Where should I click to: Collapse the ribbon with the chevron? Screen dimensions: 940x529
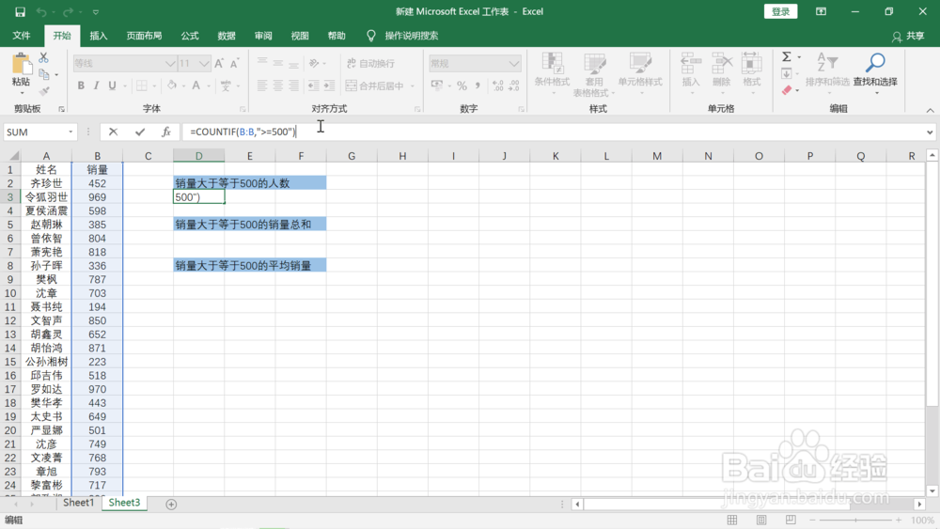(930, 110)
